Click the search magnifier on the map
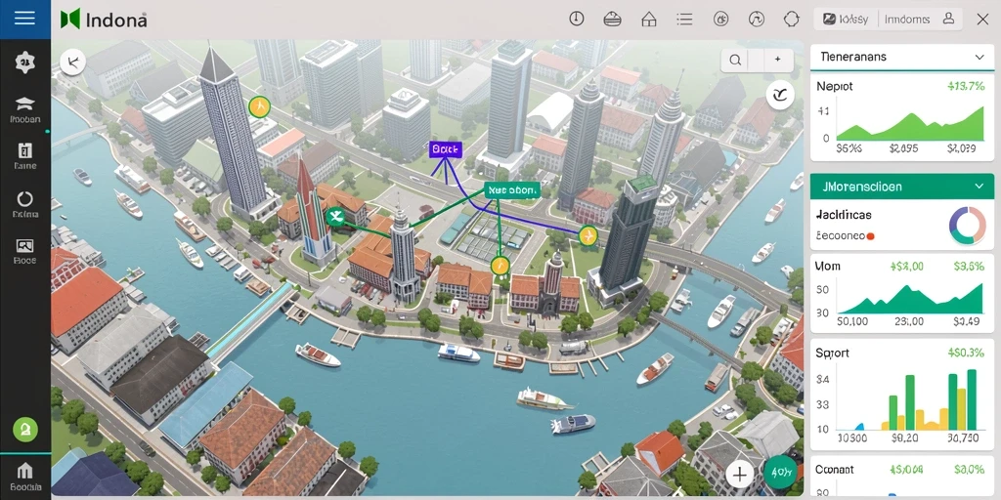The width and height of the screenshot is (1001, 500). pos(735,60)
